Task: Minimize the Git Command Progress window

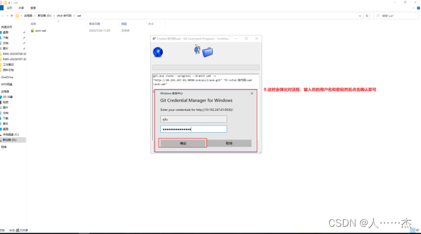Action: tap(236, 38)
